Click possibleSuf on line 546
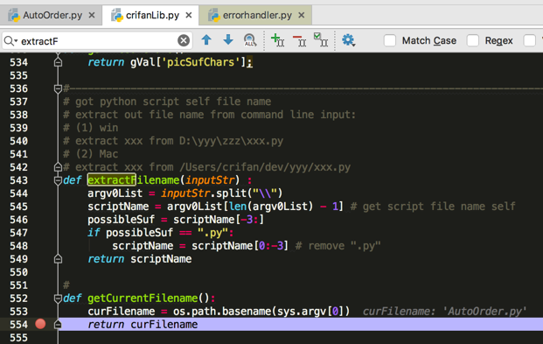Image resolution: width=543 pixels, height=344 pixels. (121, 220)
